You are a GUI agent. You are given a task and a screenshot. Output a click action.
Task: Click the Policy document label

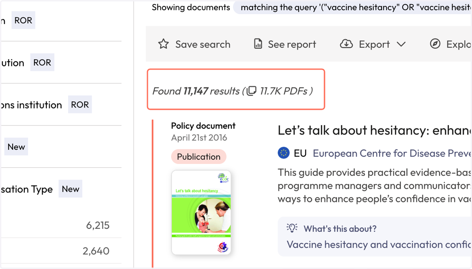(203, 126)
